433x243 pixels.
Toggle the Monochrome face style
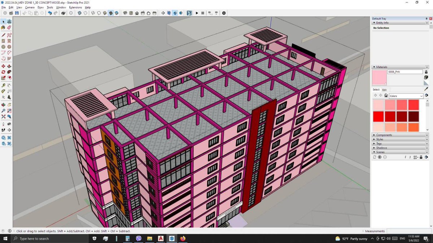click(x=117, y=13)
